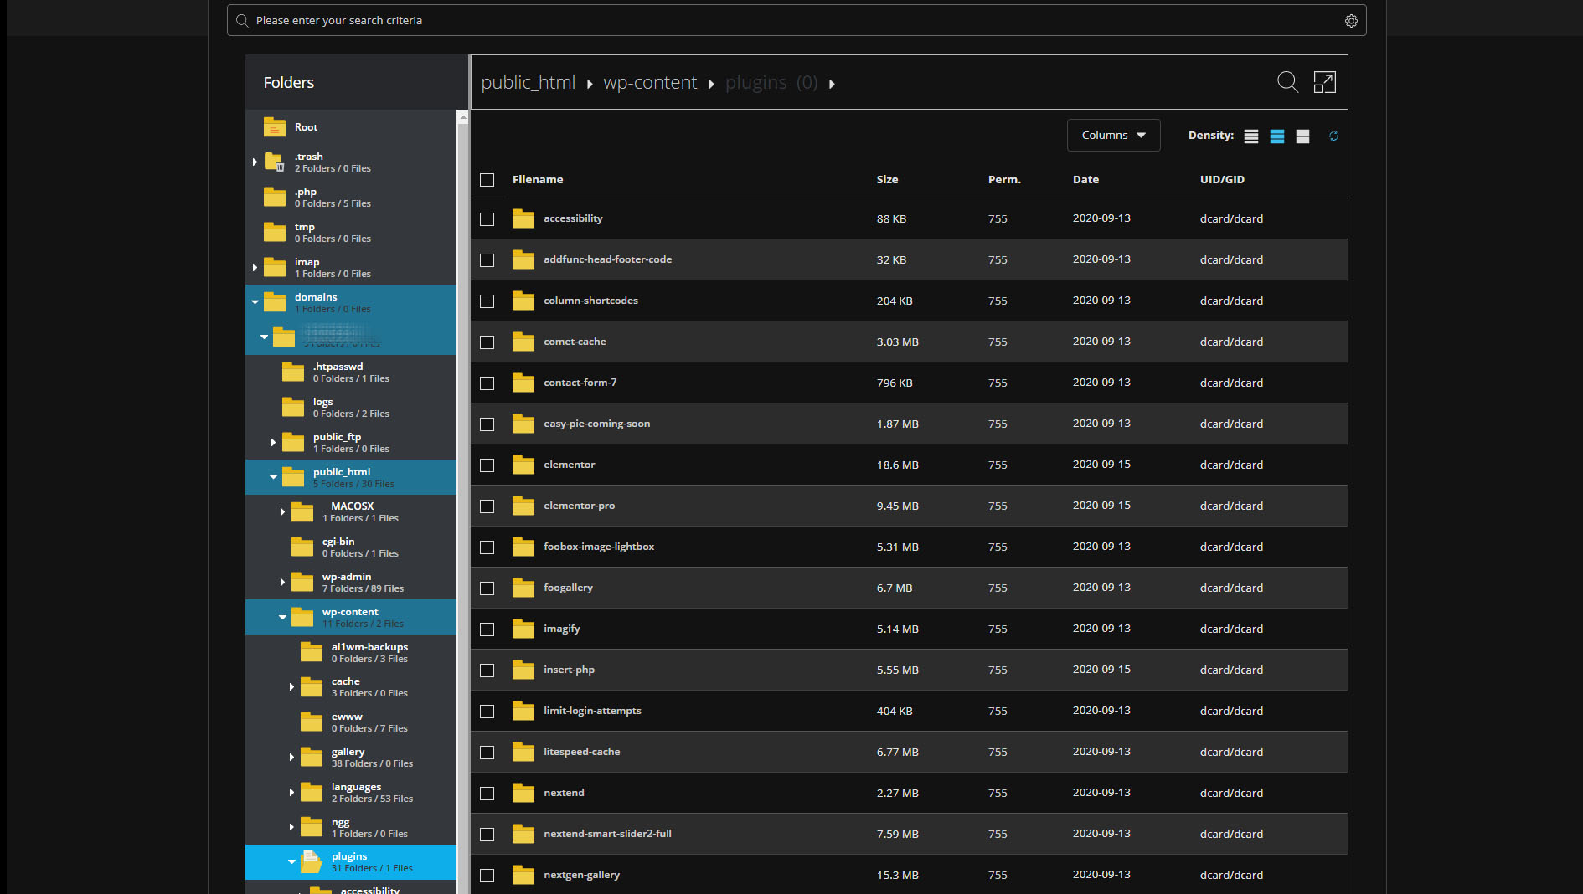Click the logs folder icon in tree

[293, 407]
